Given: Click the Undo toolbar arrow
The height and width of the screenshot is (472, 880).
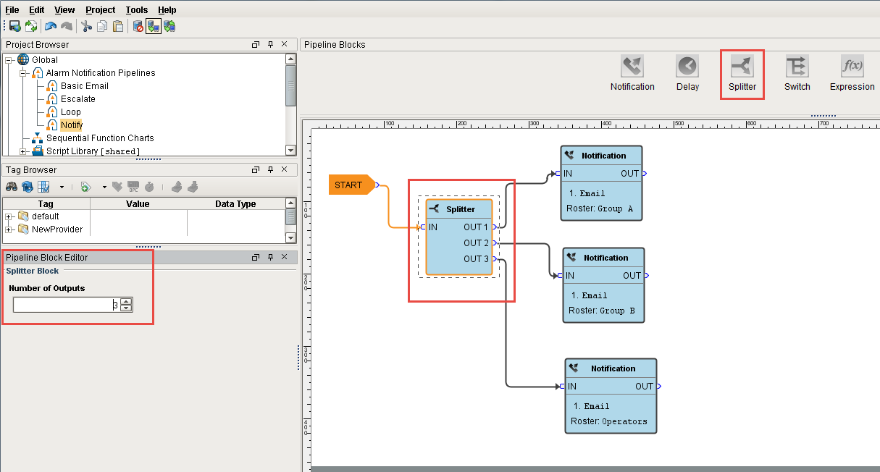Looking at the screenshot, I should (x=49, y=26).
